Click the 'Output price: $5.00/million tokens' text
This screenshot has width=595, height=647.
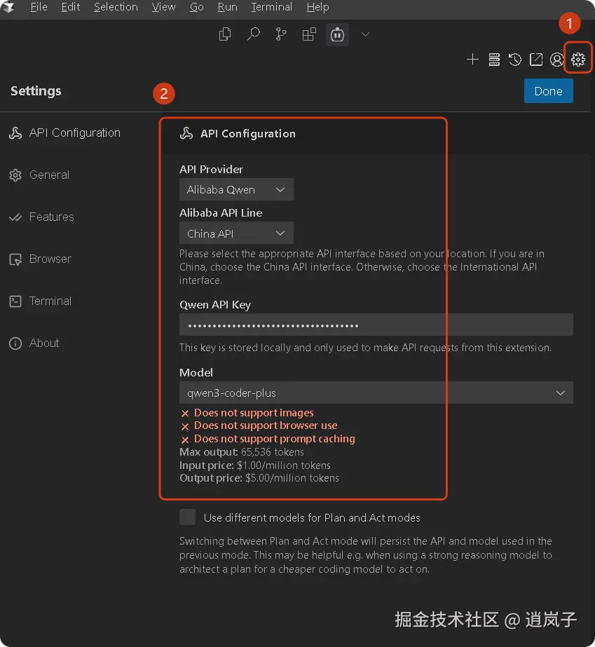point(259,478)
